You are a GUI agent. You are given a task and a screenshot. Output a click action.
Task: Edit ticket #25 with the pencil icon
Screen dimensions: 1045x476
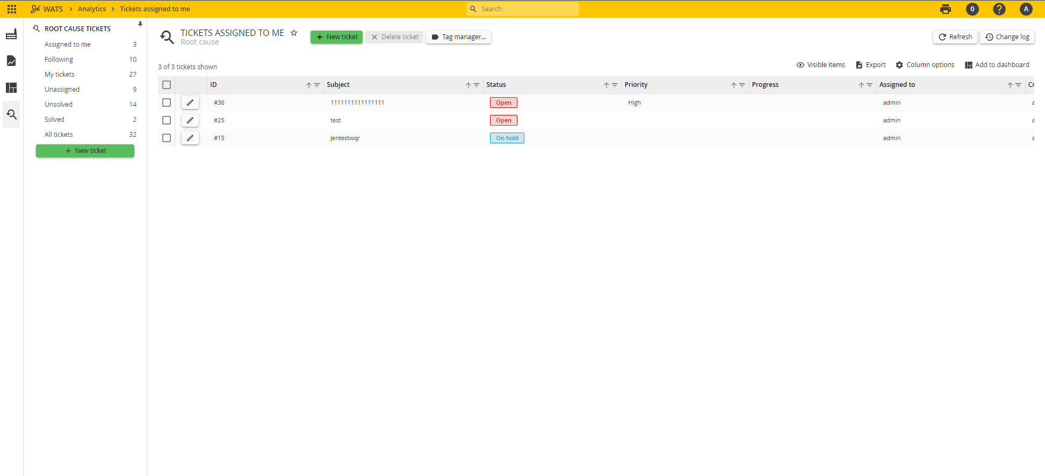tap(190, 120)
